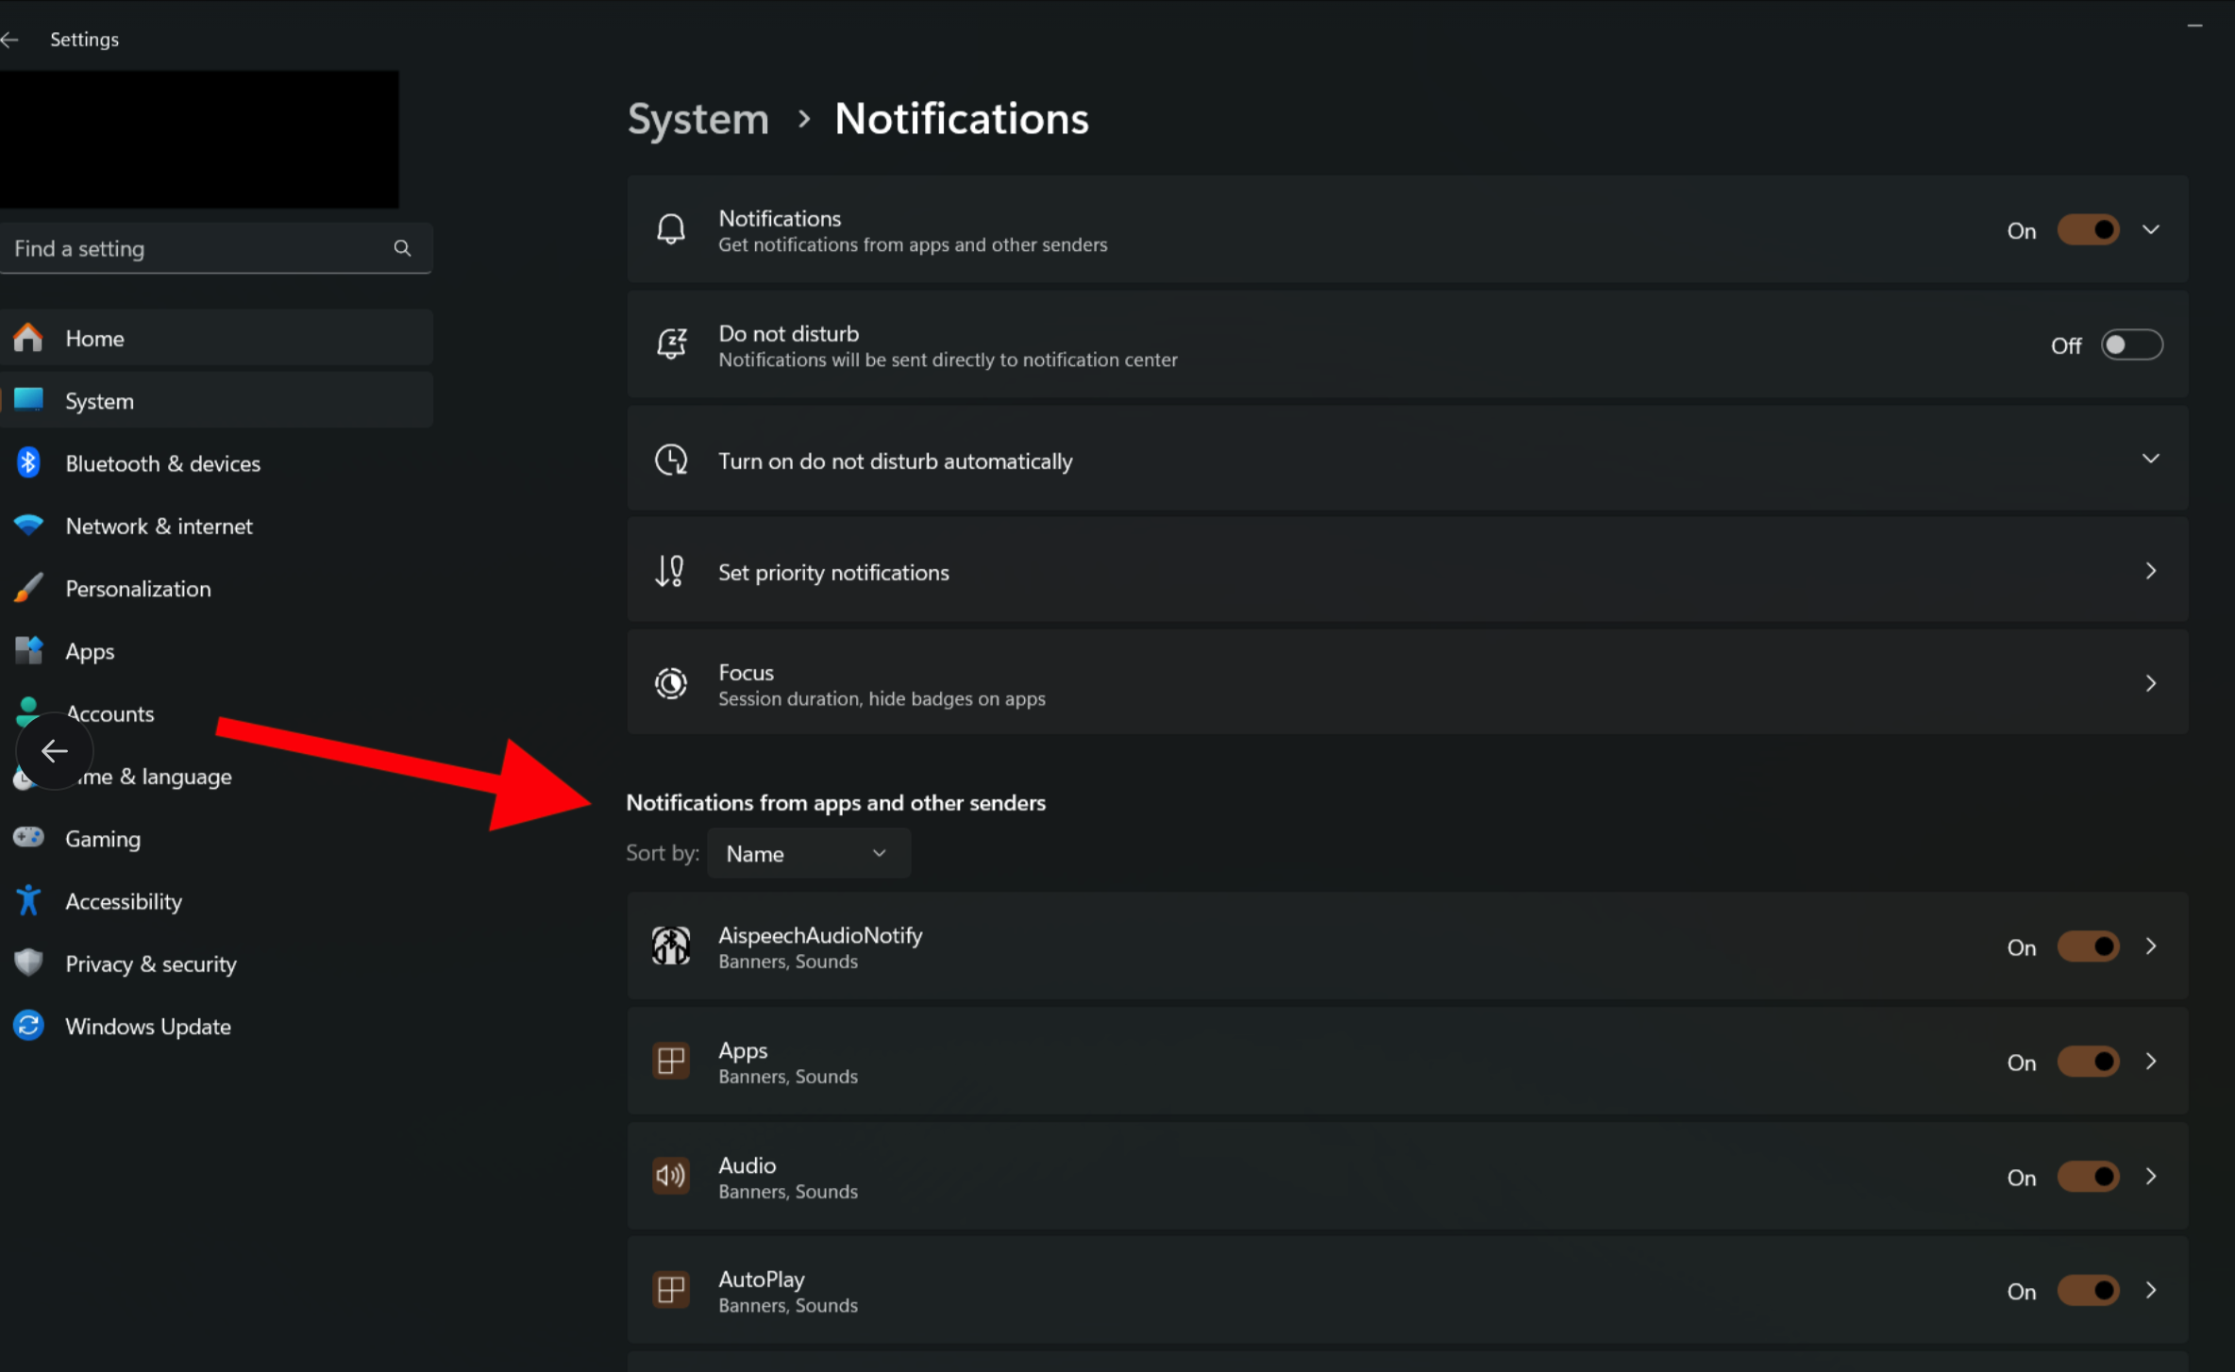Open Focus settings chevron
The height and width of the screenshot is (1372, 2235).
2150,683
